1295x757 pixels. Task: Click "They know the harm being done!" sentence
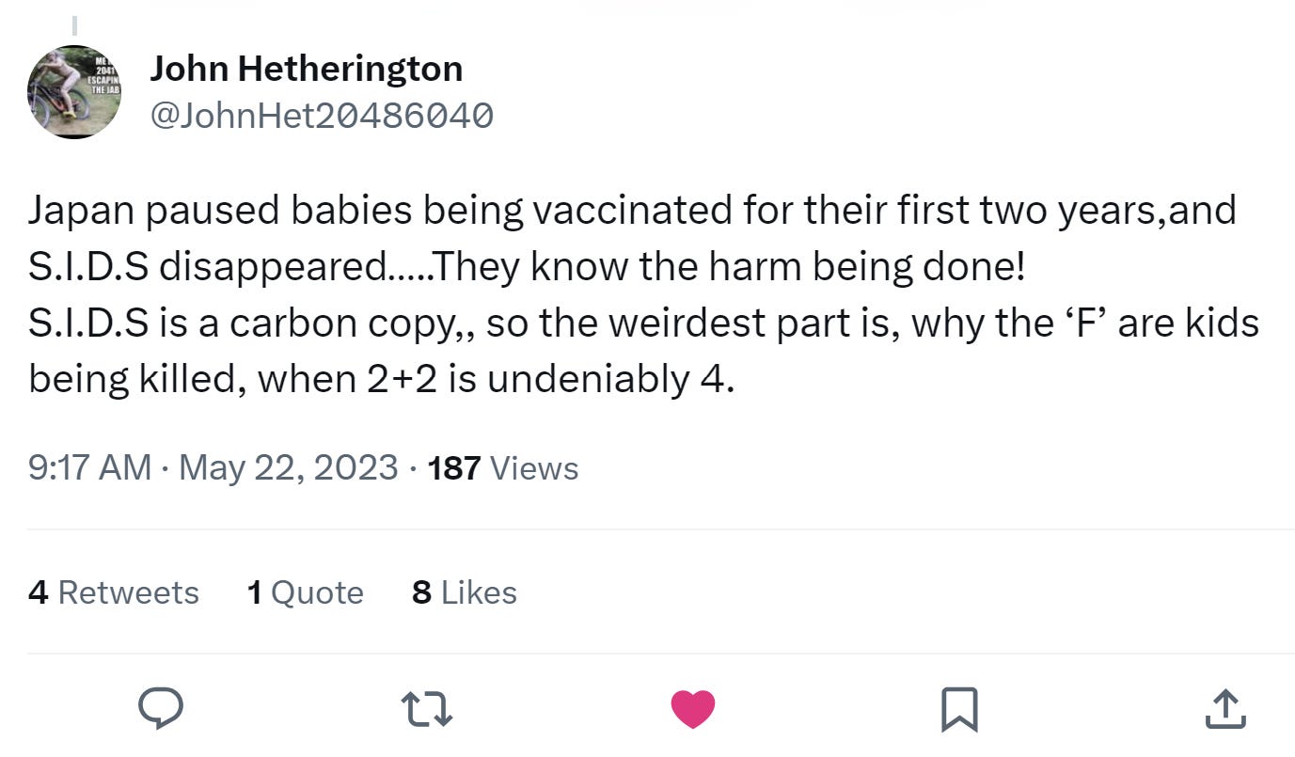[728, 267]
